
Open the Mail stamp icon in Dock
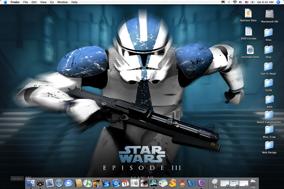point(50,183)
